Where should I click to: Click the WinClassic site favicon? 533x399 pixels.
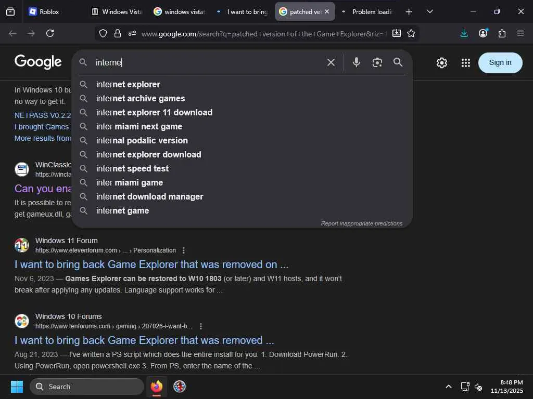click(22, 169)
